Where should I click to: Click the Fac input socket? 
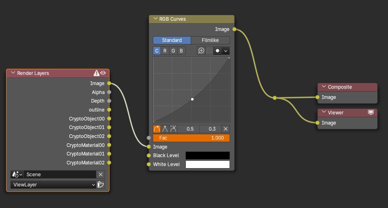tap(149, 138)
